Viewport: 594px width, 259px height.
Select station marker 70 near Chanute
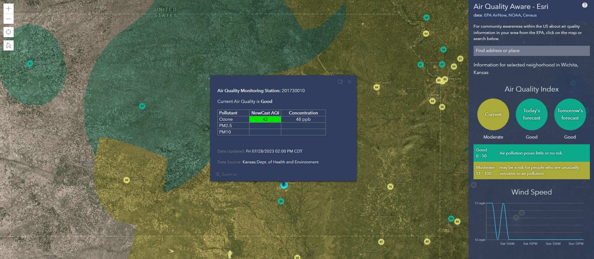tap(390, 187)
